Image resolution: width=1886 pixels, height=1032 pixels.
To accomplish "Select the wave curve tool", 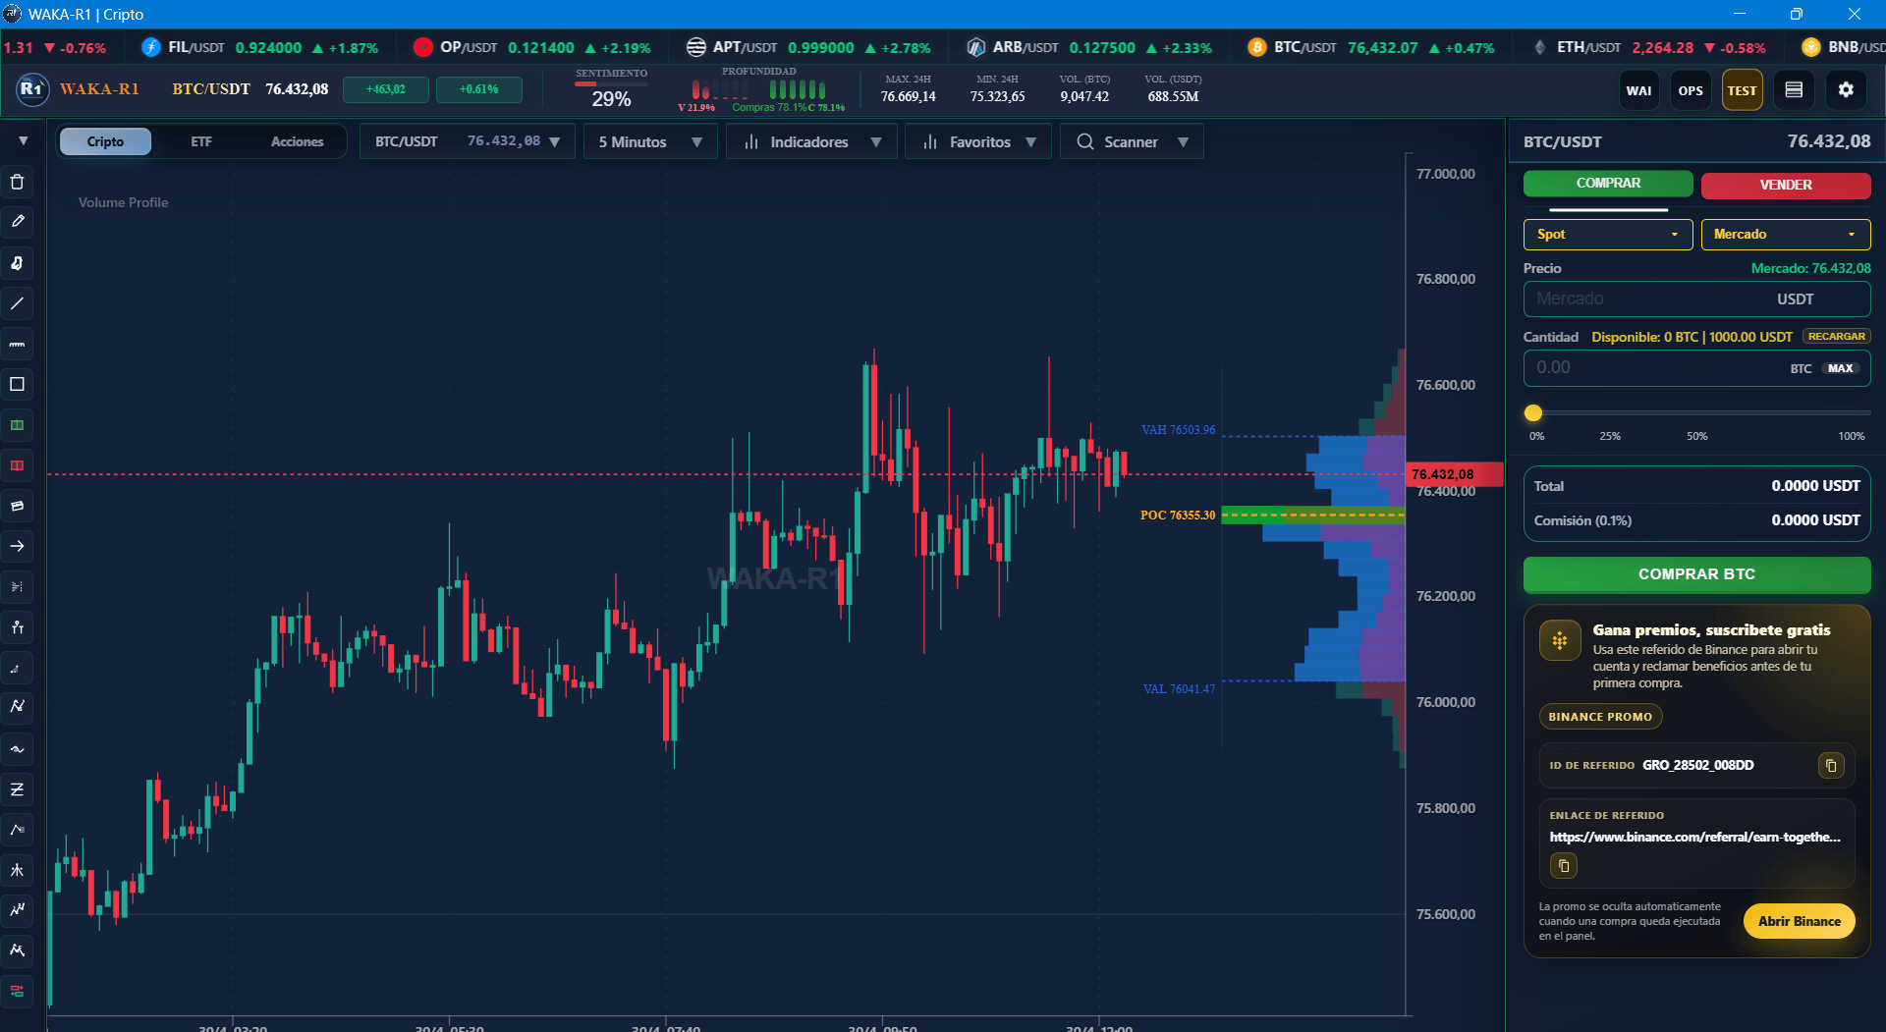I will click(x=17, y=749).
